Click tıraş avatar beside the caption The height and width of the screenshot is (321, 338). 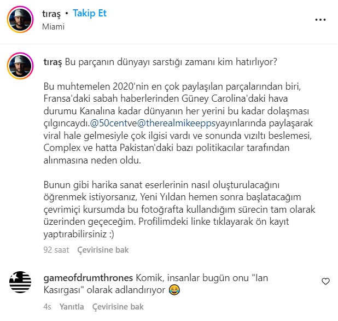tap(20, 66)
